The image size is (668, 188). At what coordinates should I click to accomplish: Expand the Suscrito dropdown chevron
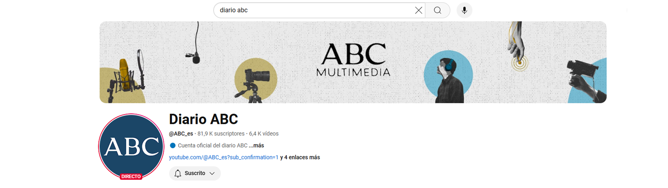coord(212,173)
